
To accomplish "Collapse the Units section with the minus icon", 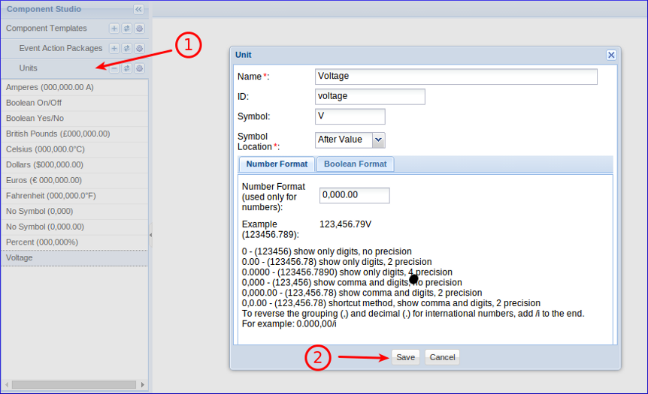I will point(114,68).
